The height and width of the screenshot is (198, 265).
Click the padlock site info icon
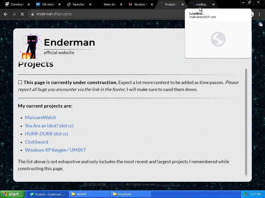click(32, 14)
